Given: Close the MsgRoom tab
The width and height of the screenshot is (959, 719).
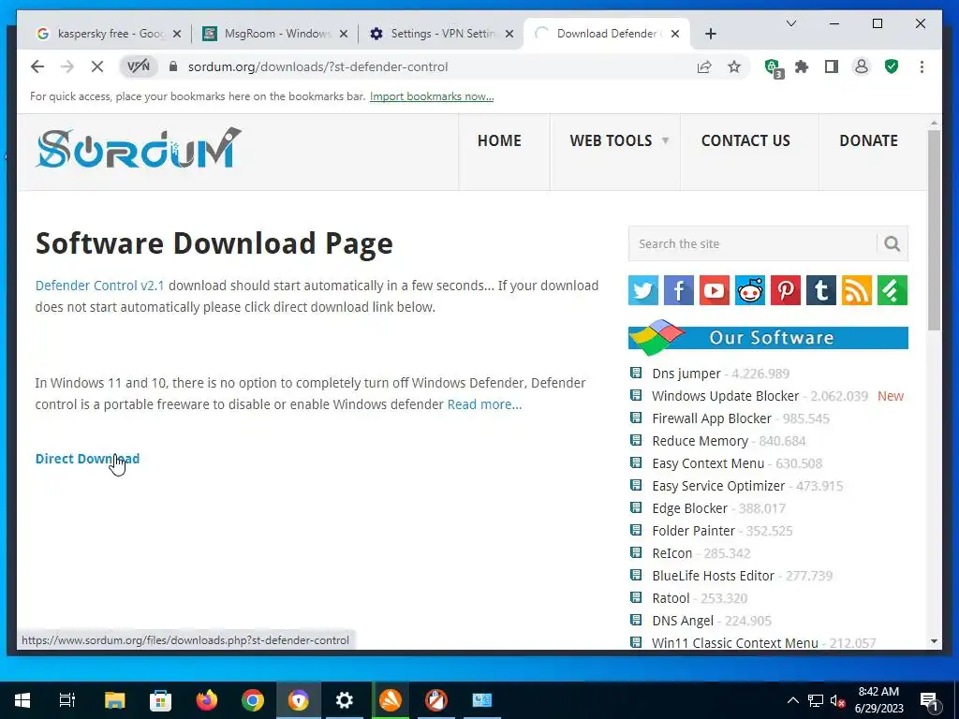Looking at the screenshot, I should click(344, 34).
